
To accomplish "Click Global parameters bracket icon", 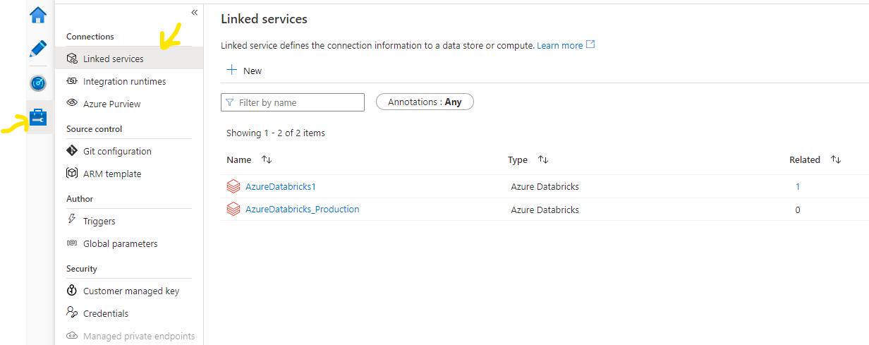I will 71,243.
